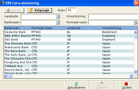Close the Extra afstemming window
This screenshot has height=90, width=139.
[x=136, y=3]
